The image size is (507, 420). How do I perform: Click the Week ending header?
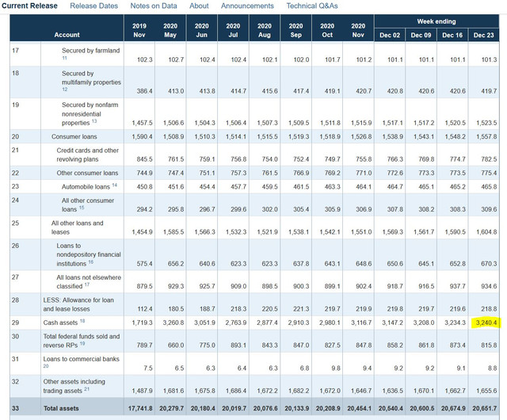[x=436, y=21]
